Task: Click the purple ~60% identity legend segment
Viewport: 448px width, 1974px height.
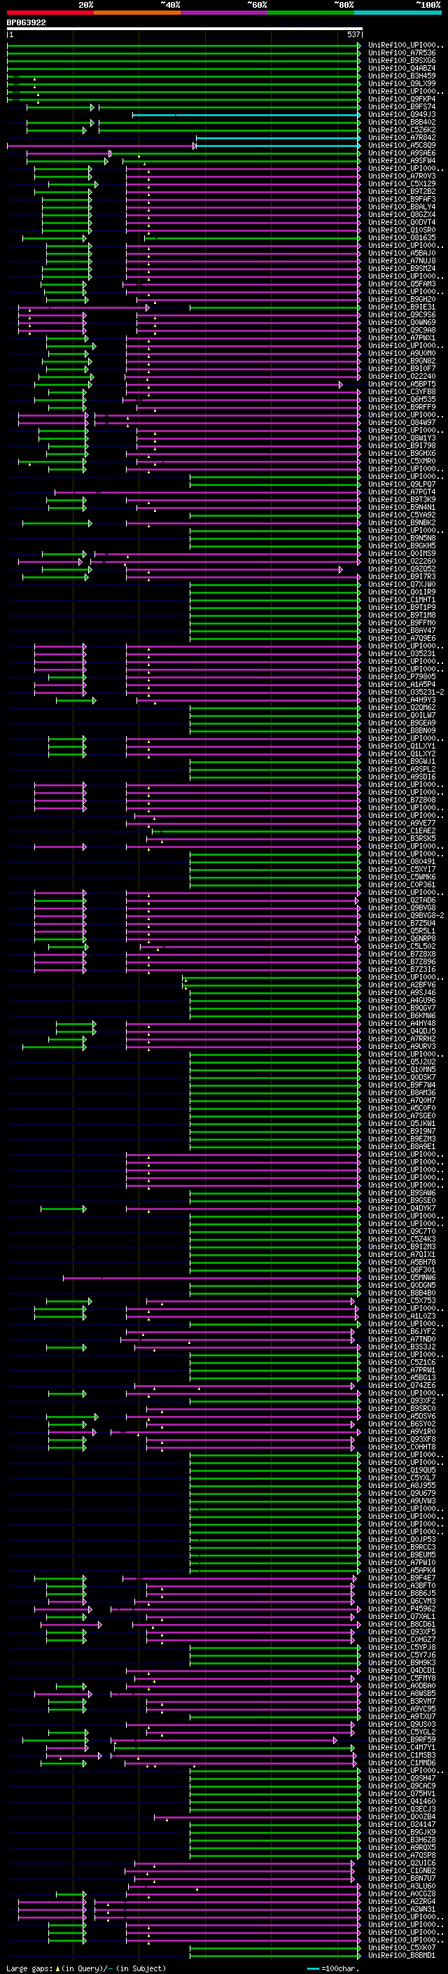Action: 223,13
